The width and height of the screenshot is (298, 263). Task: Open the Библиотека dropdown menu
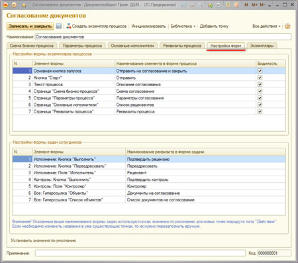[183, 26]
